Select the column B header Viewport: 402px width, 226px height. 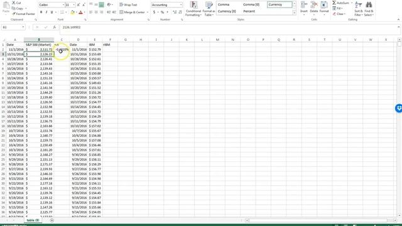[x=39, y=40]
